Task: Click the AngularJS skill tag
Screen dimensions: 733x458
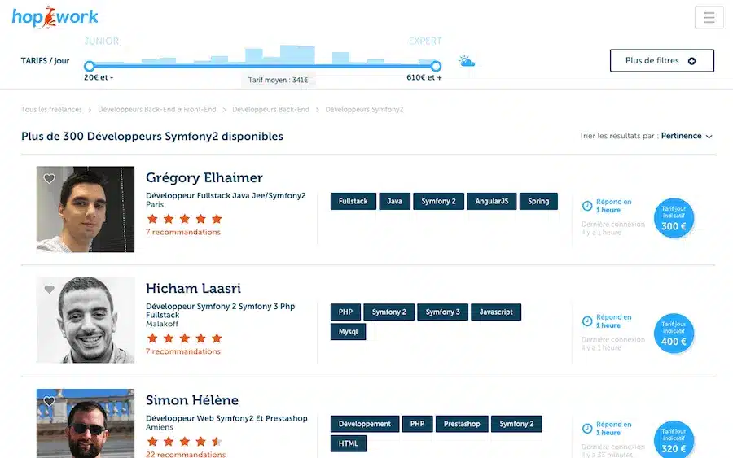Action: [x=492, y=201]
